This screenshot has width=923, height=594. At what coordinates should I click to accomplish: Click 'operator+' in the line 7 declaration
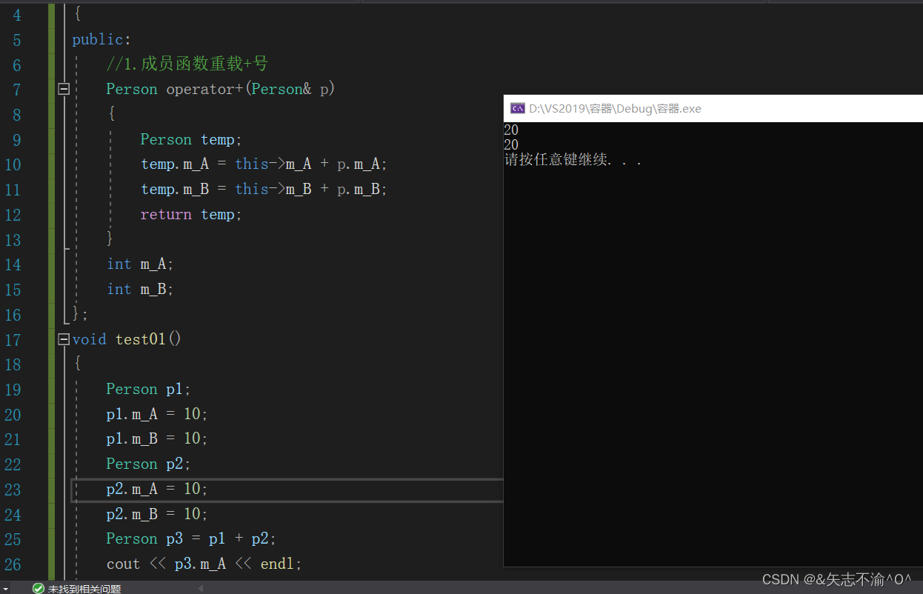[x=207, y=89]
